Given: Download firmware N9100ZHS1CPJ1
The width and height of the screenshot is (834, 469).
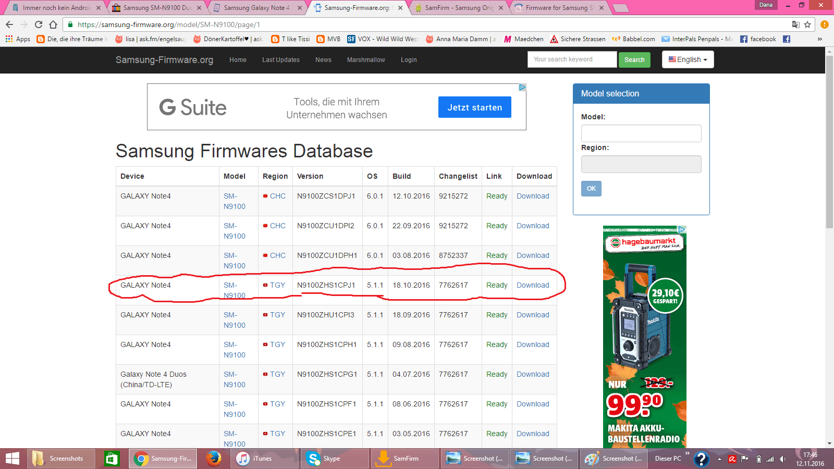Looking at the screenshot, I should [x=533, y=285].
